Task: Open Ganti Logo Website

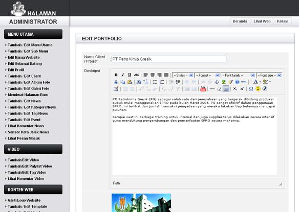Action: pyautogui.click(x=24, y=200)
